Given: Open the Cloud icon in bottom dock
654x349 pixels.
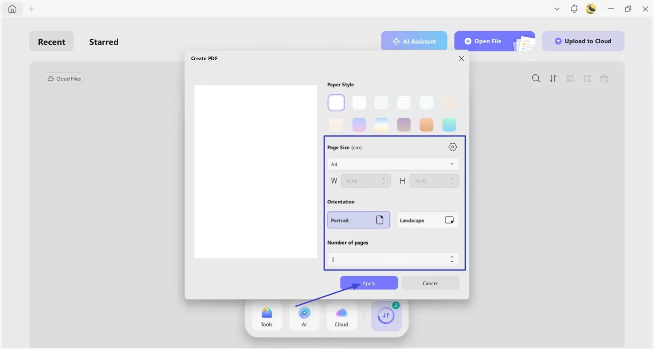Looking at the screenshot, I should tap(342, 316).
